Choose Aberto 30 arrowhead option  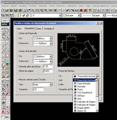(84, 111)
